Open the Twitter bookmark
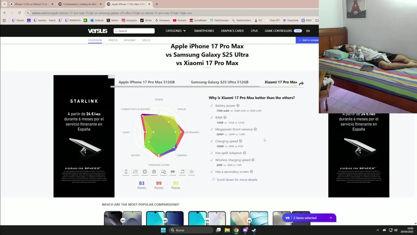Screen dimensions: 417x235 pos(112,20)
